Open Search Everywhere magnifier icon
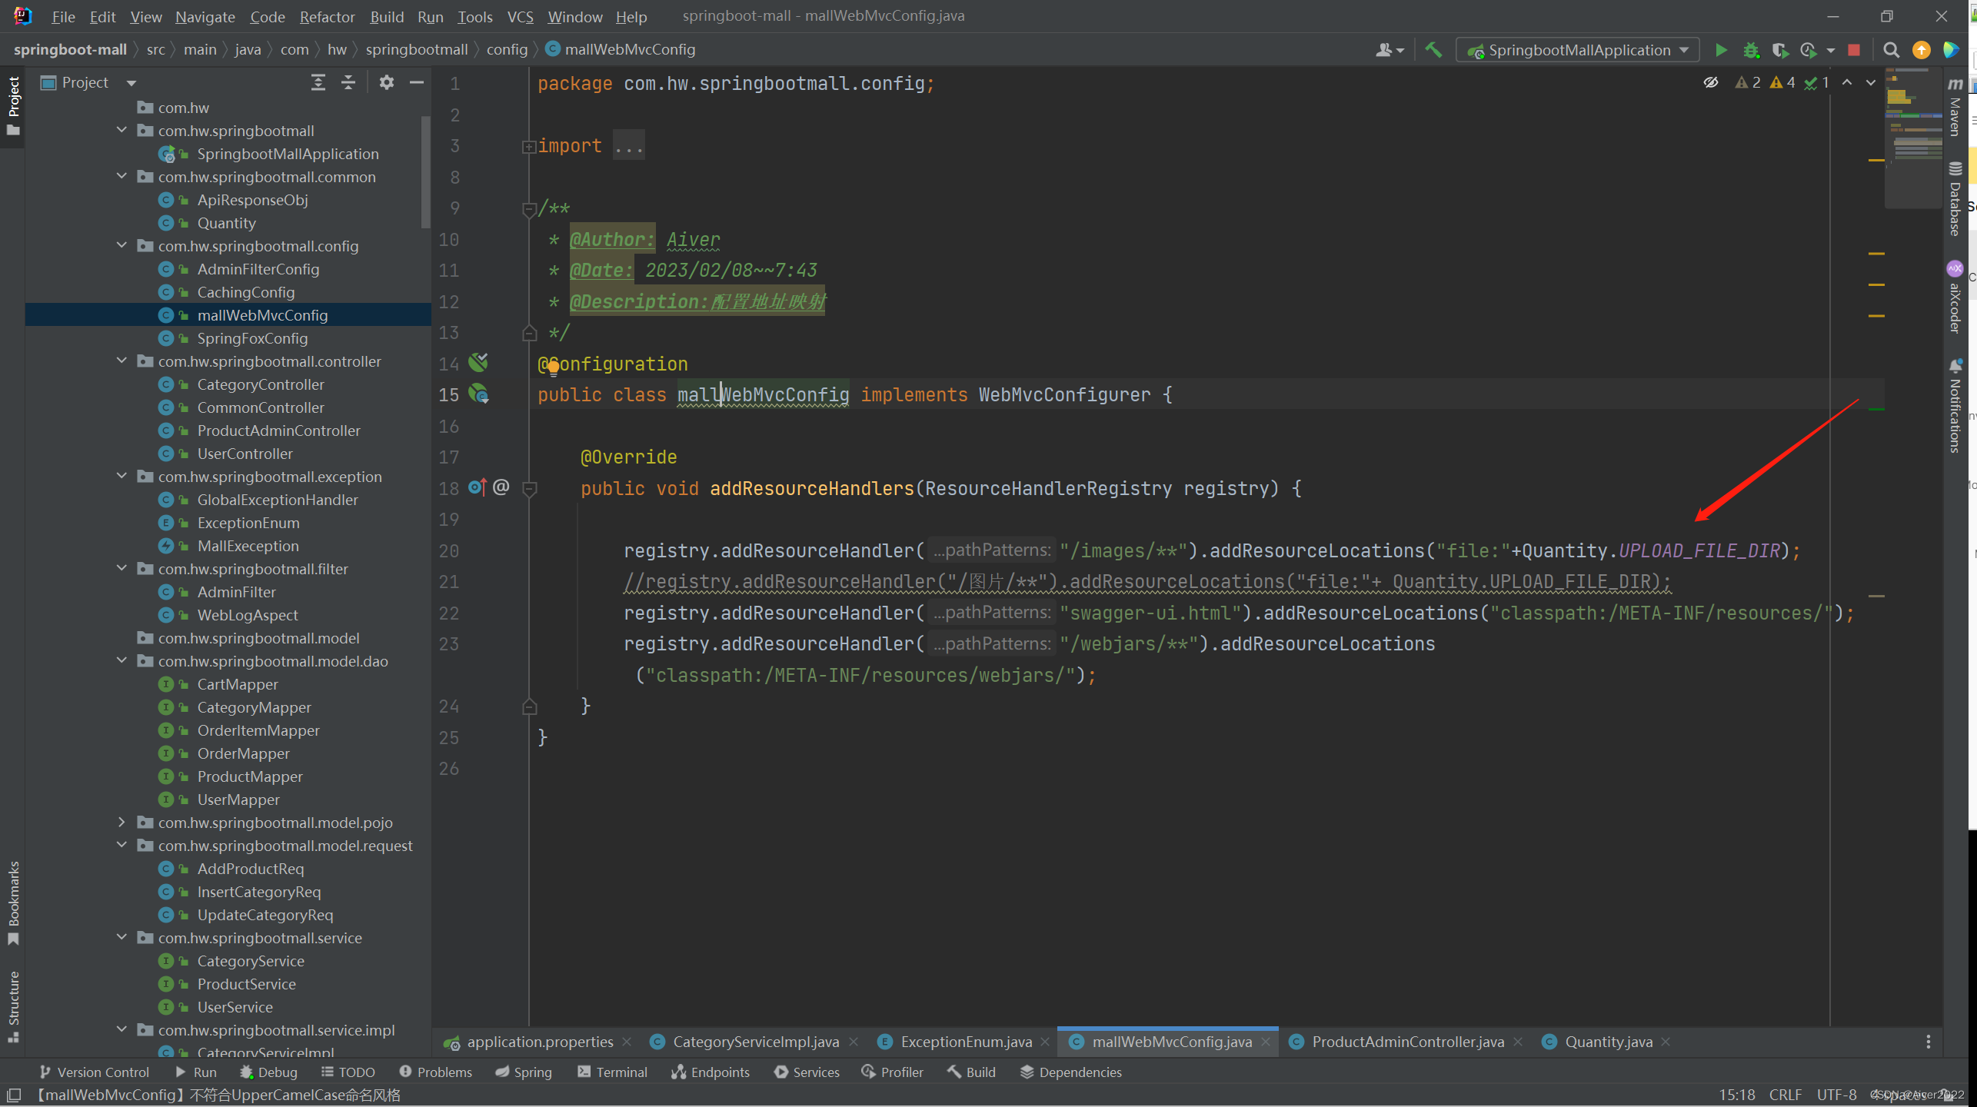 click(1891, 50)
